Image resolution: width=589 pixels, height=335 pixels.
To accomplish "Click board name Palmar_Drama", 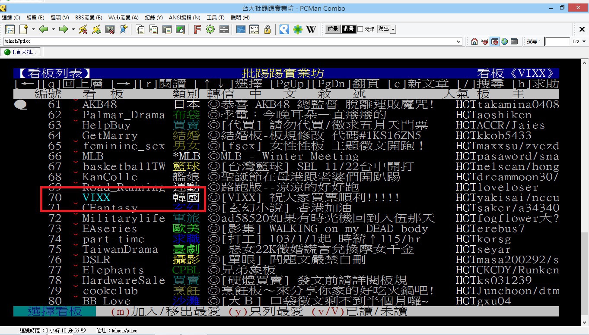I will (x=124, y=115).
